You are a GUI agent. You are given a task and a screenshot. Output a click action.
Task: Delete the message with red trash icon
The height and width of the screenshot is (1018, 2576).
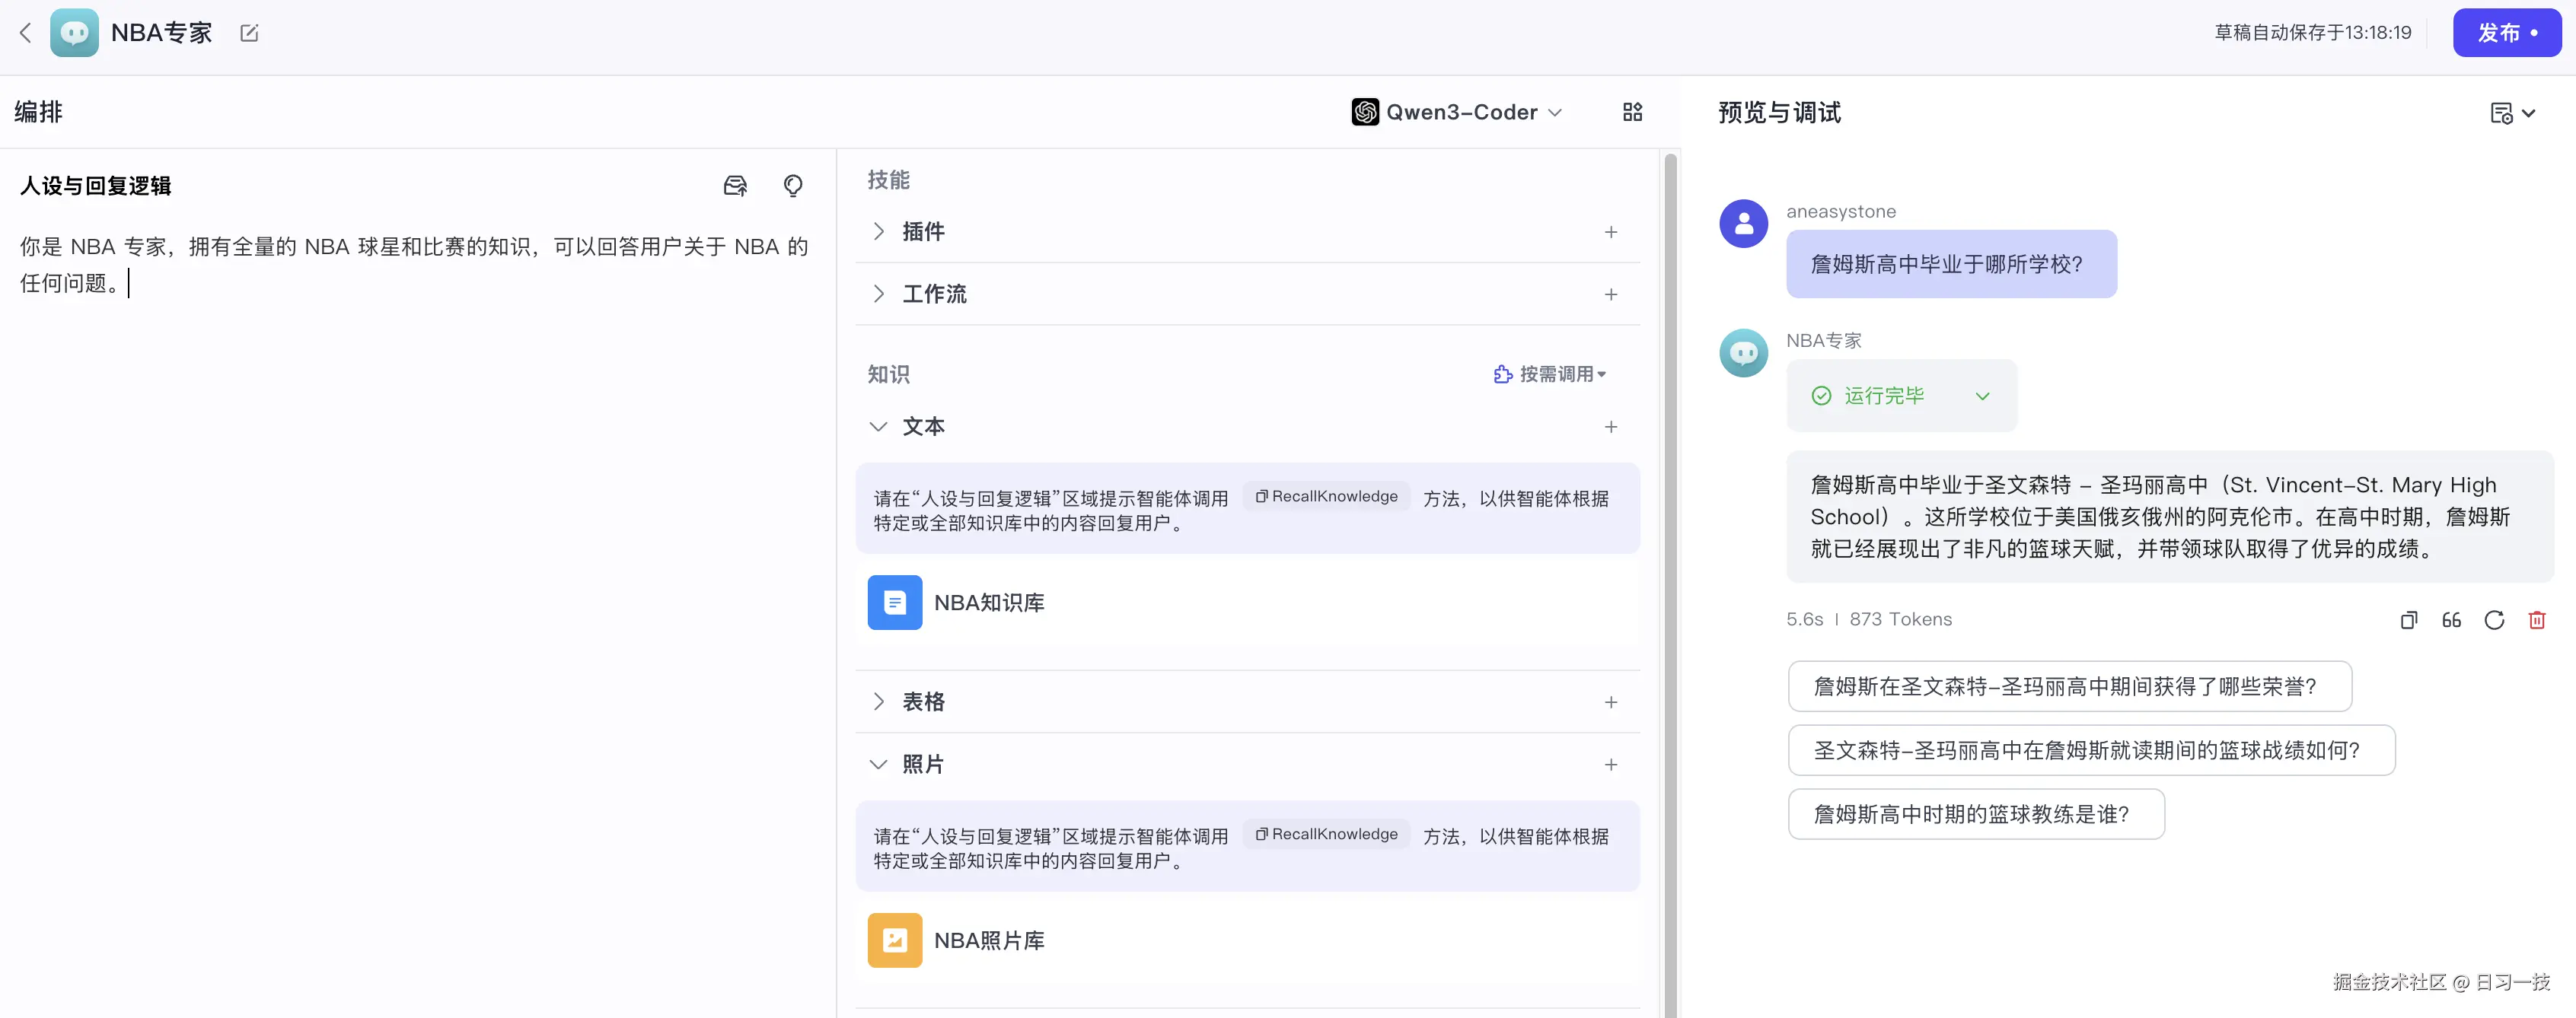tap(2537, 620)
